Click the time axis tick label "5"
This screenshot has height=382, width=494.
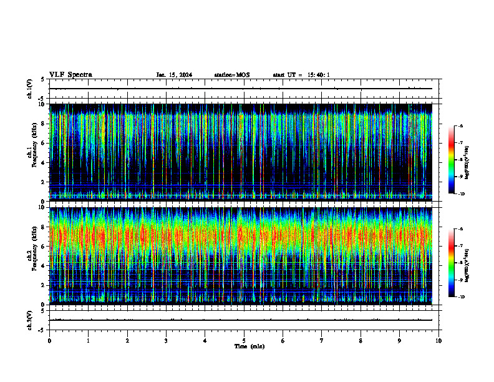(244, 341)
